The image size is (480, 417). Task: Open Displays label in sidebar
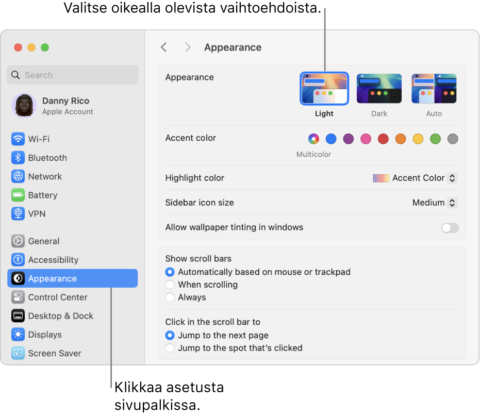[45, 335]
